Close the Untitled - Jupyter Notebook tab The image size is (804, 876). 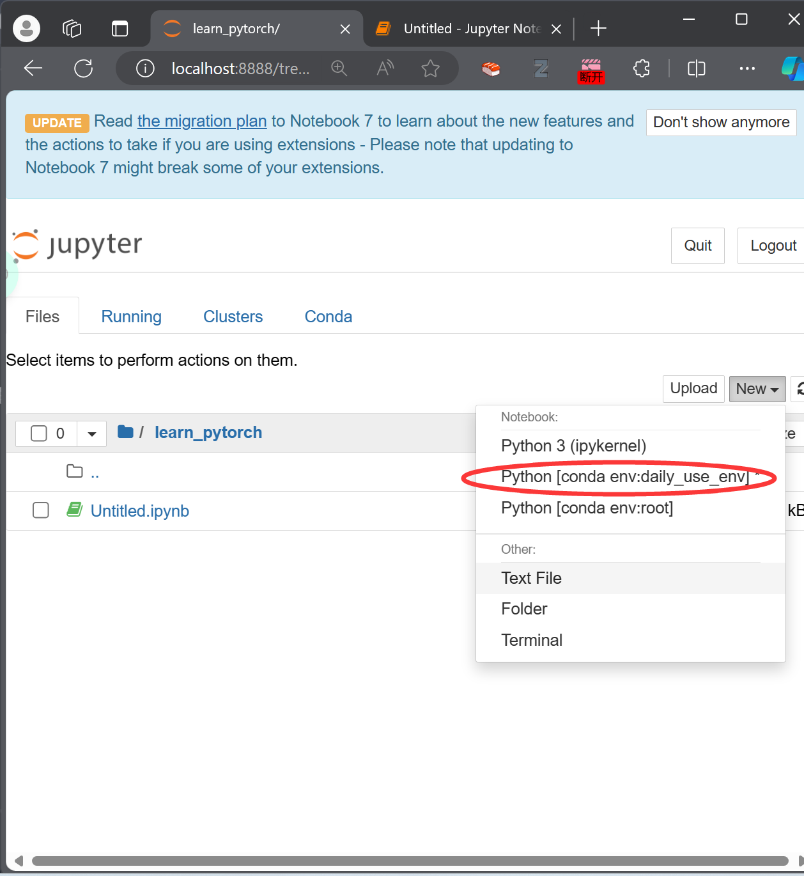(556, 29)
